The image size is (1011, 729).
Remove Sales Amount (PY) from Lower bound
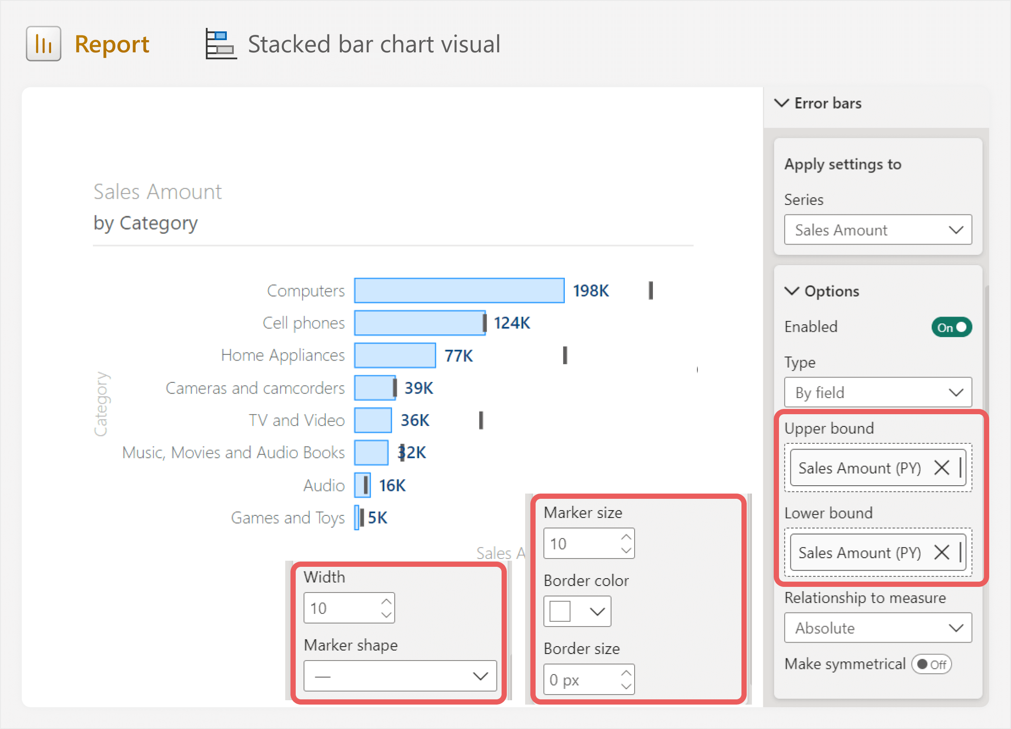point(941,552)
